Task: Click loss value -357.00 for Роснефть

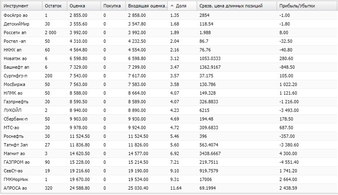Action: tap(287, 136)
